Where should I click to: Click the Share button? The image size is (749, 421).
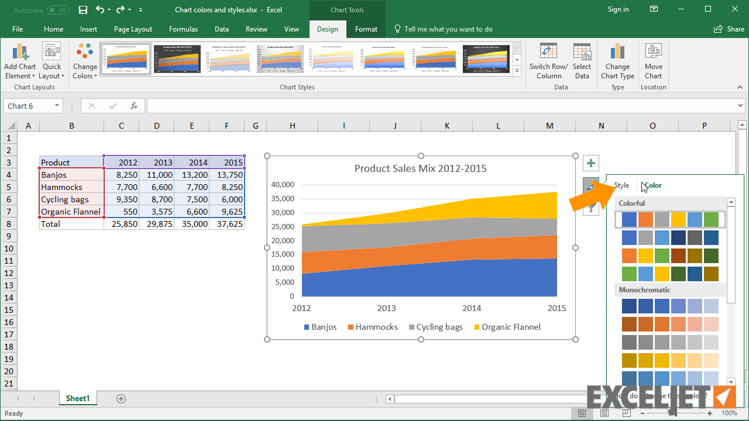click(x=729, y=29)
